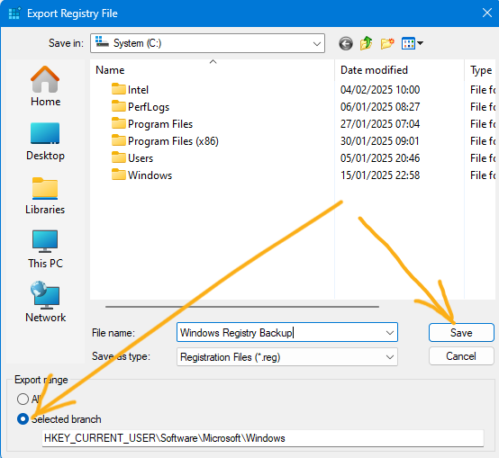
Task: Click the date 27/01/2025 07:04
Action: 380,123
